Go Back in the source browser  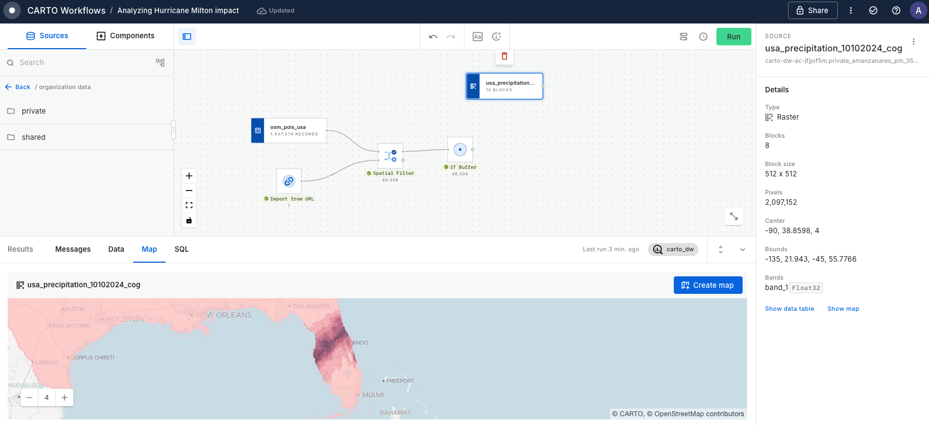pyautogui.click(x=17, y=87)
